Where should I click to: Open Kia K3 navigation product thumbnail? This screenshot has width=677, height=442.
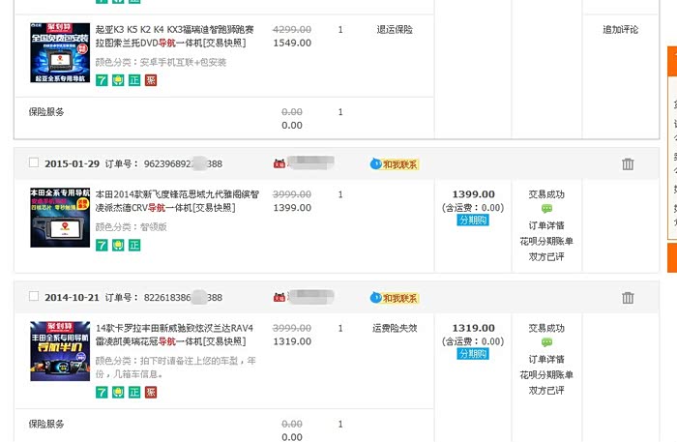click(60, 51)
